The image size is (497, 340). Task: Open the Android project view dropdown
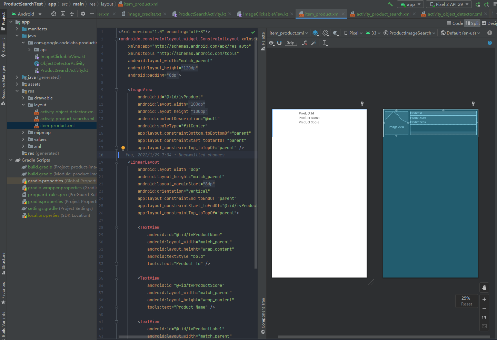(x=26, y=14)
